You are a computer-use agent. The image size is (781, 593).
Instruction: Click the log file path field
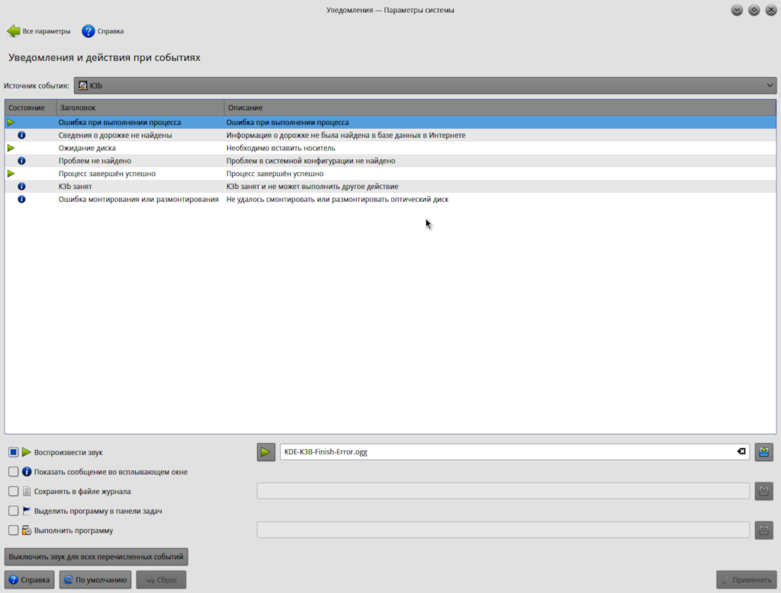pos(503,491)
